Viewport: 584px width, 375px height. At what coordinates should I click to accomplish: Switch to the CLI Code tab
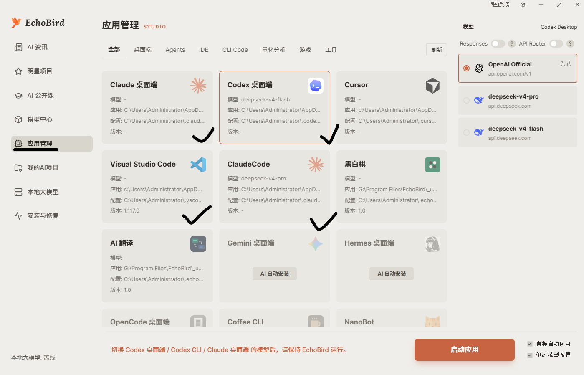(x=235, y=50)
